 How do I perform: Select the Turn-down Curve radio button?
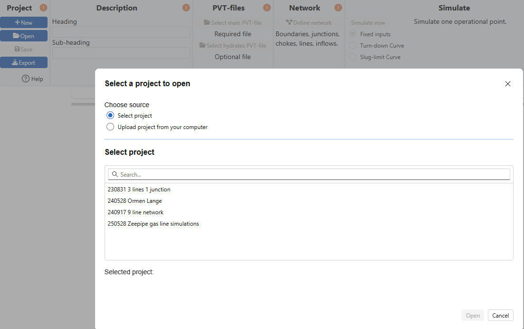[353, 45]
